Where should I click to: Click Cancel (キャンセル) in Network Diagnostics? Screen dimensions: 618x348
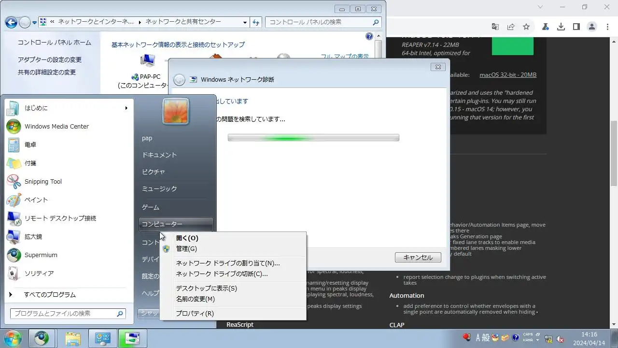point(418,257)
